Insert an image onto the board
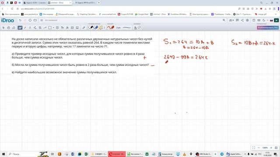Screen dimensions: 280x157 coord(77,28)
